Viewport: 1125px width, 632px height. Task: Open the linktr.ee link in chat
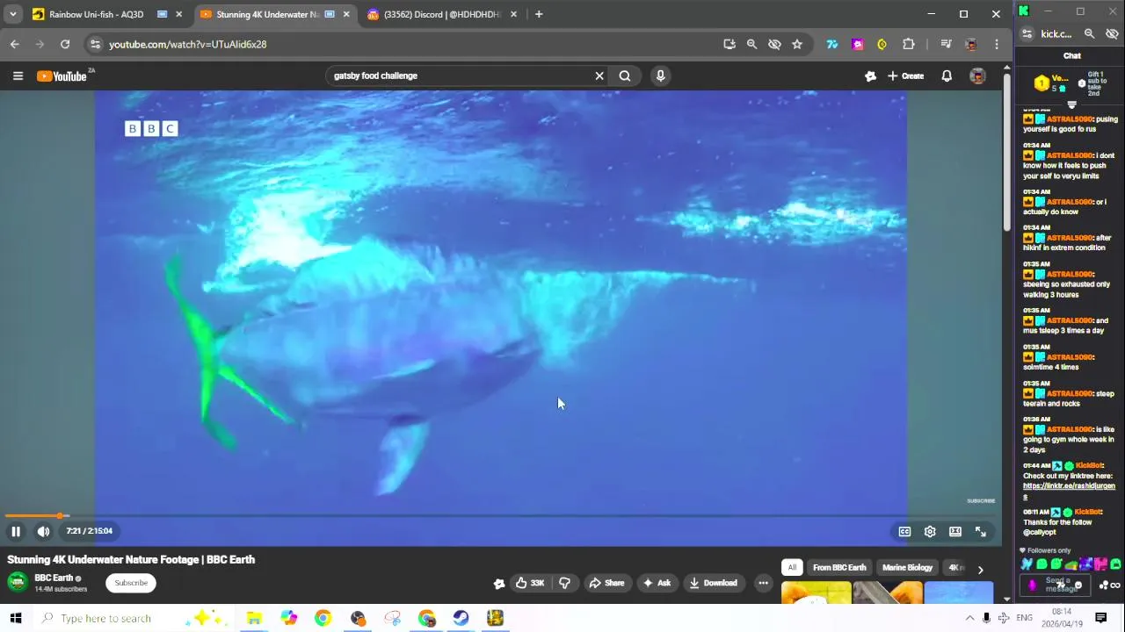point(1069,486)
